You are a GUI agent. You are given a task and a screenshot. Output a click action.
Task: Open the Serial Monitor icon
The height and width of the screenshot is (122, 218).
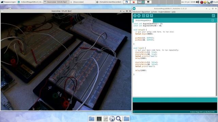[214, 16]
